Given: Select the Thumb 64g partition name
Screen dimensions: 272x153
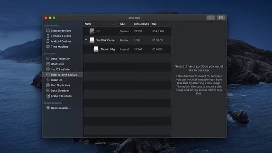Looking at the screenshot, I should click(108, 49).
